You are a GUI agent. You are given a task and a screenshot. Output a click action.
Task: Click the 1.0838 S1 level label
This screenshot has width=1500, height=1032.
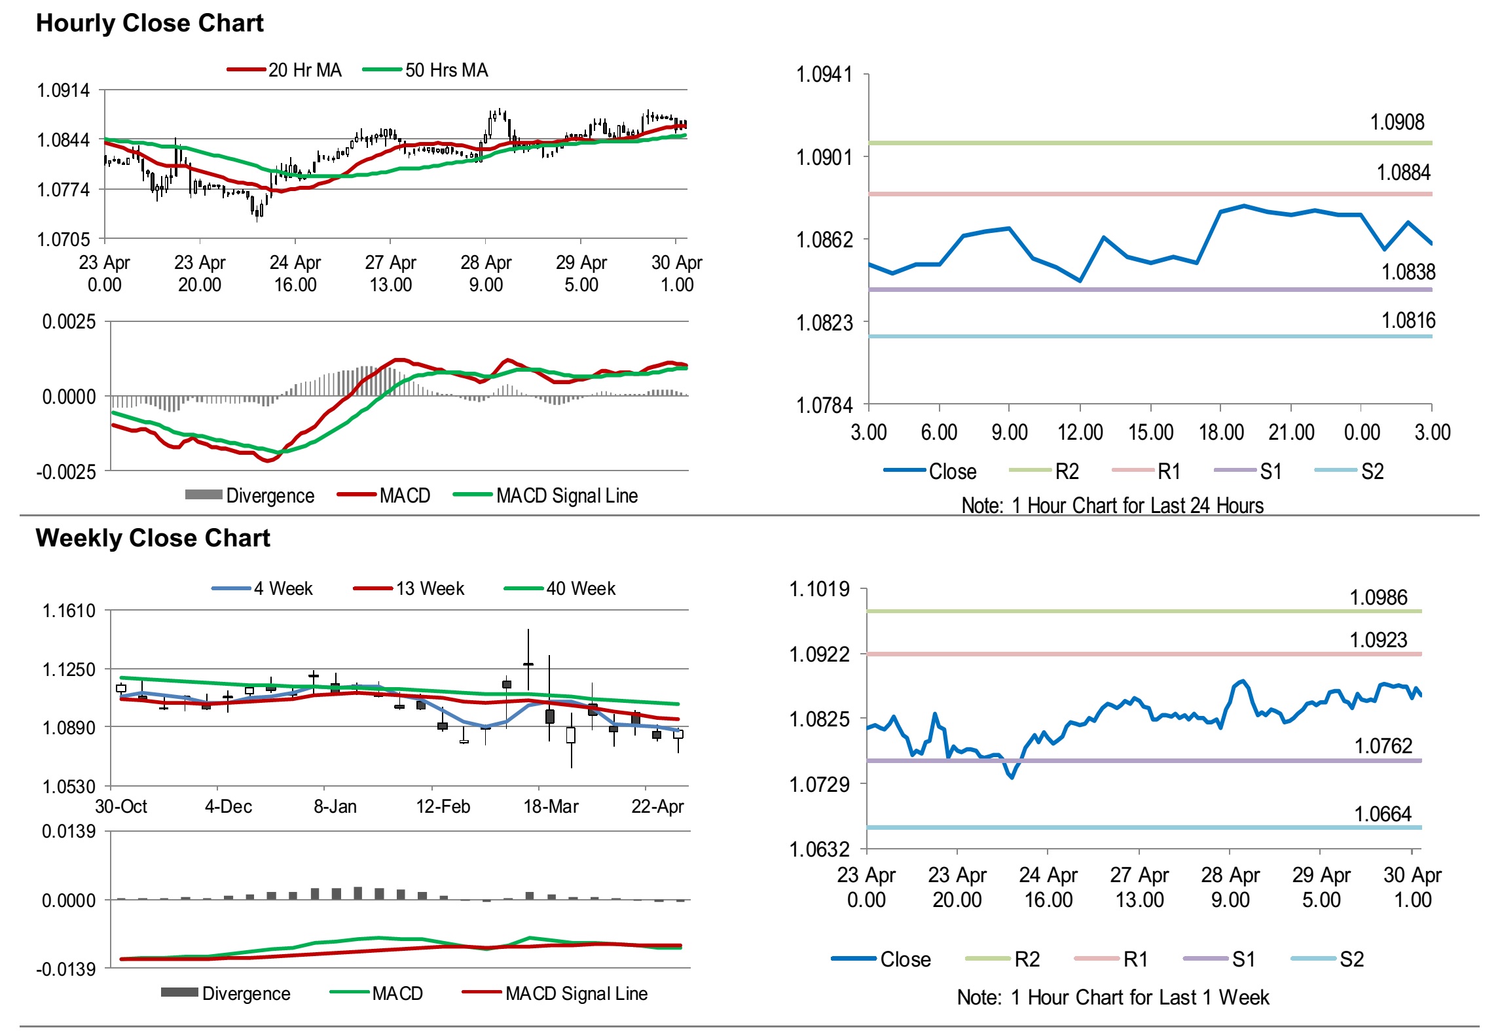(x=1408, y=272)
